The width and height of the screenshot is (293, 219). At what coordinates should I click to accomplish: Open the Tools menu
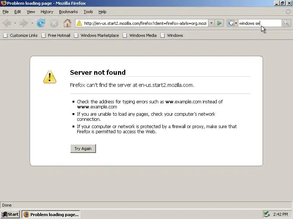point(88,12)
